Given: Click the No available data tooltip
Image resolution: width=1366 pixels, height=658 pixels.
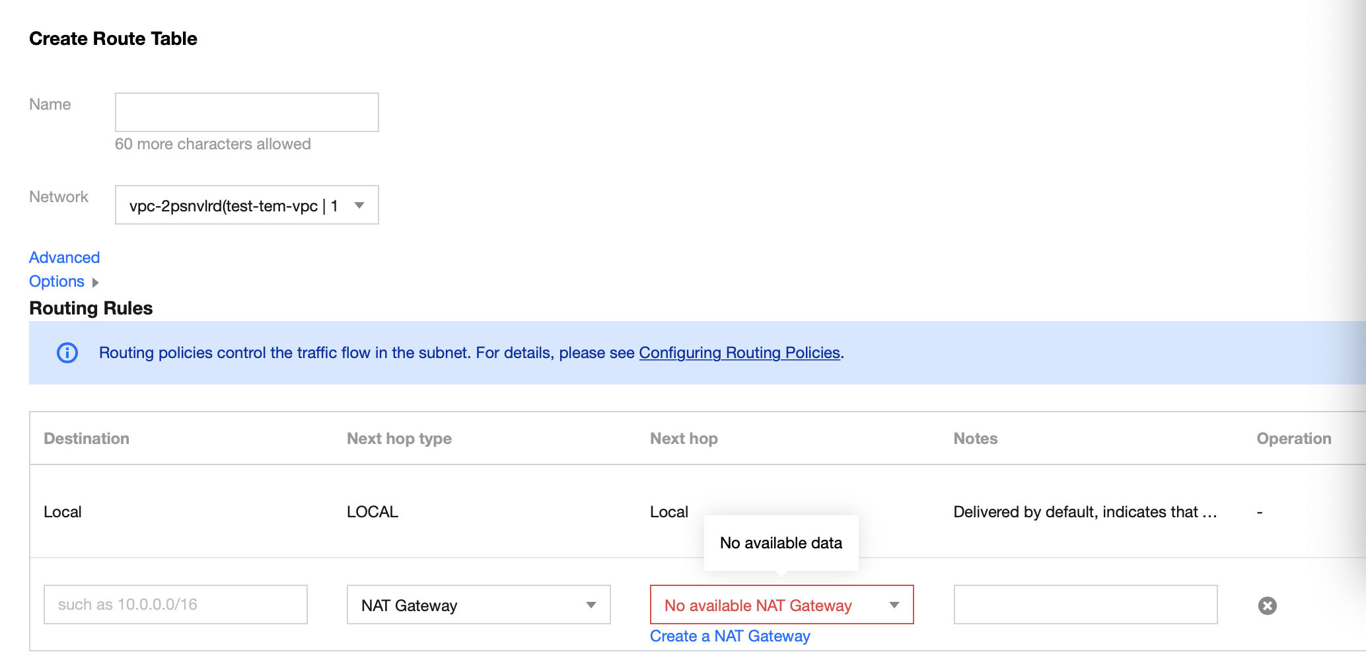Looking at the screenshot, I should (781, 542).
